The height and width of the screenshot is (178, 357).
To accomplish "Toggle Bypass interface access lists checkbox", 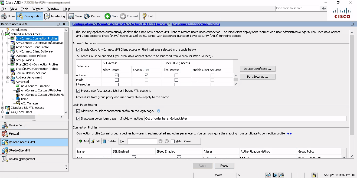I will [78, 91].
